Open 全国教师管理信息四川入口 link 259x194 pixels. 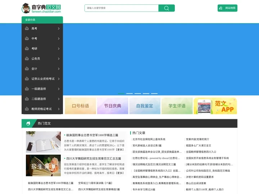[201, 152]
